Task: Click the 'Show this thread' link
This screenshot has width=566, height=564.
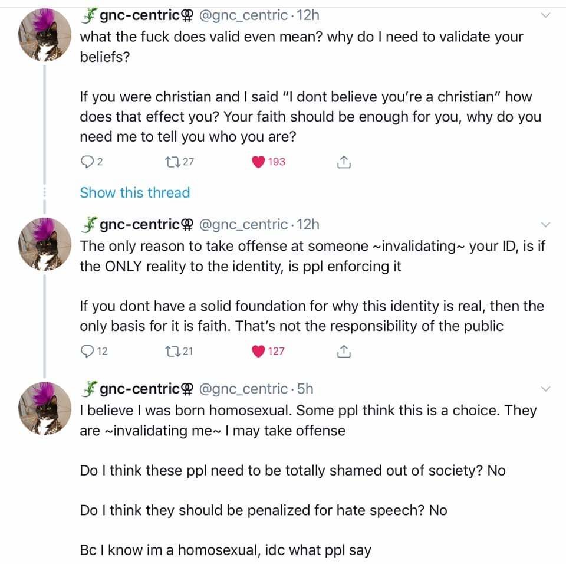Action: pos(134,193)
